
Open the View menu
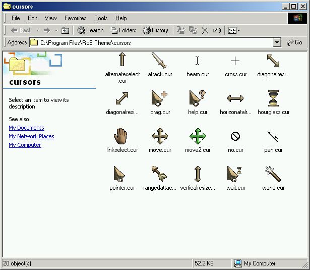point(50,18)
